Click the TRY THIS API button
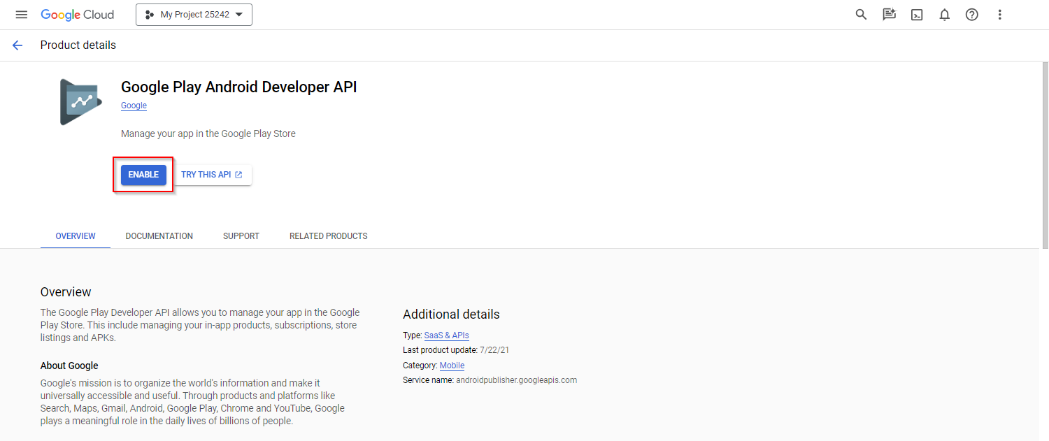 212,175
